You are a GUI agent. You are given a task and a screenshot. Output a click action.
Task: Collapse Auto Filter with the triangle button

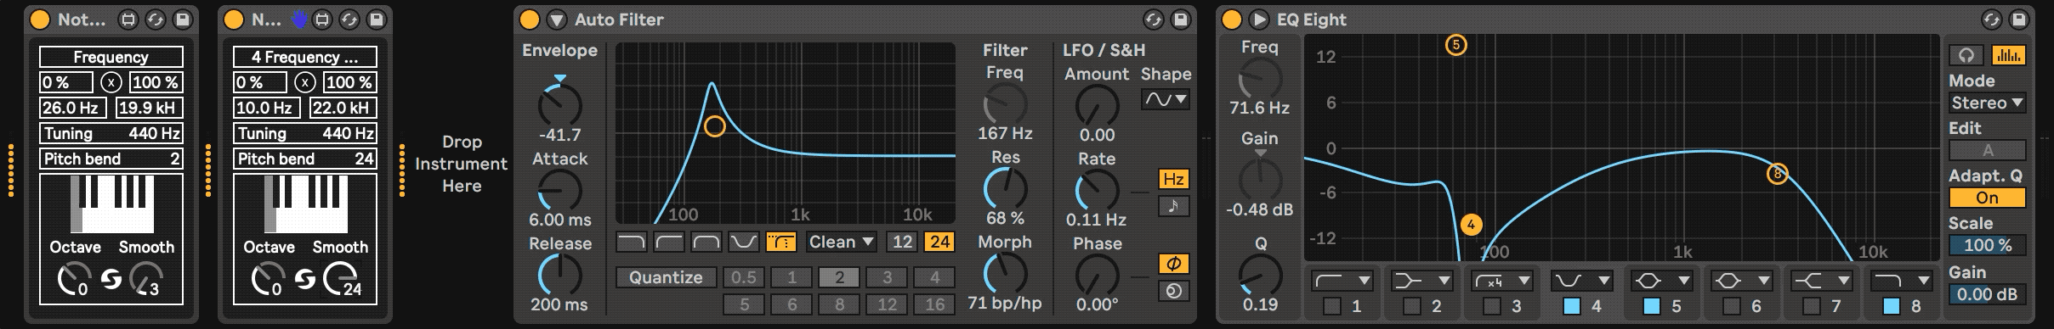556,20
